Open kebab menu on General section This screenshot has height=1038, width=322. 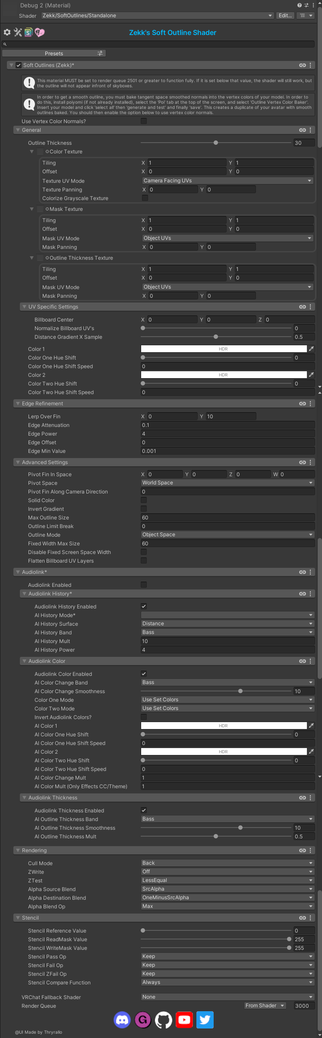point(310,130)
